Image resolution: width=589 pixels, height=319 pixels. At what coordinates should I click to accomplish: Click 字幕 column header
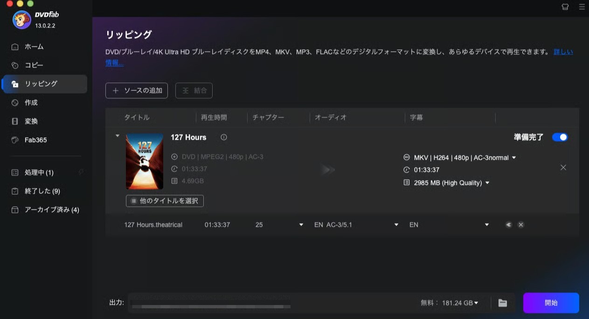416,117
